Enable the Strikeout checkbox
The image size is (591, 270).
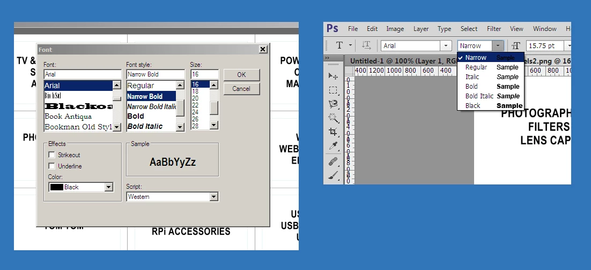pyautogui.click(x=52, y=155)
